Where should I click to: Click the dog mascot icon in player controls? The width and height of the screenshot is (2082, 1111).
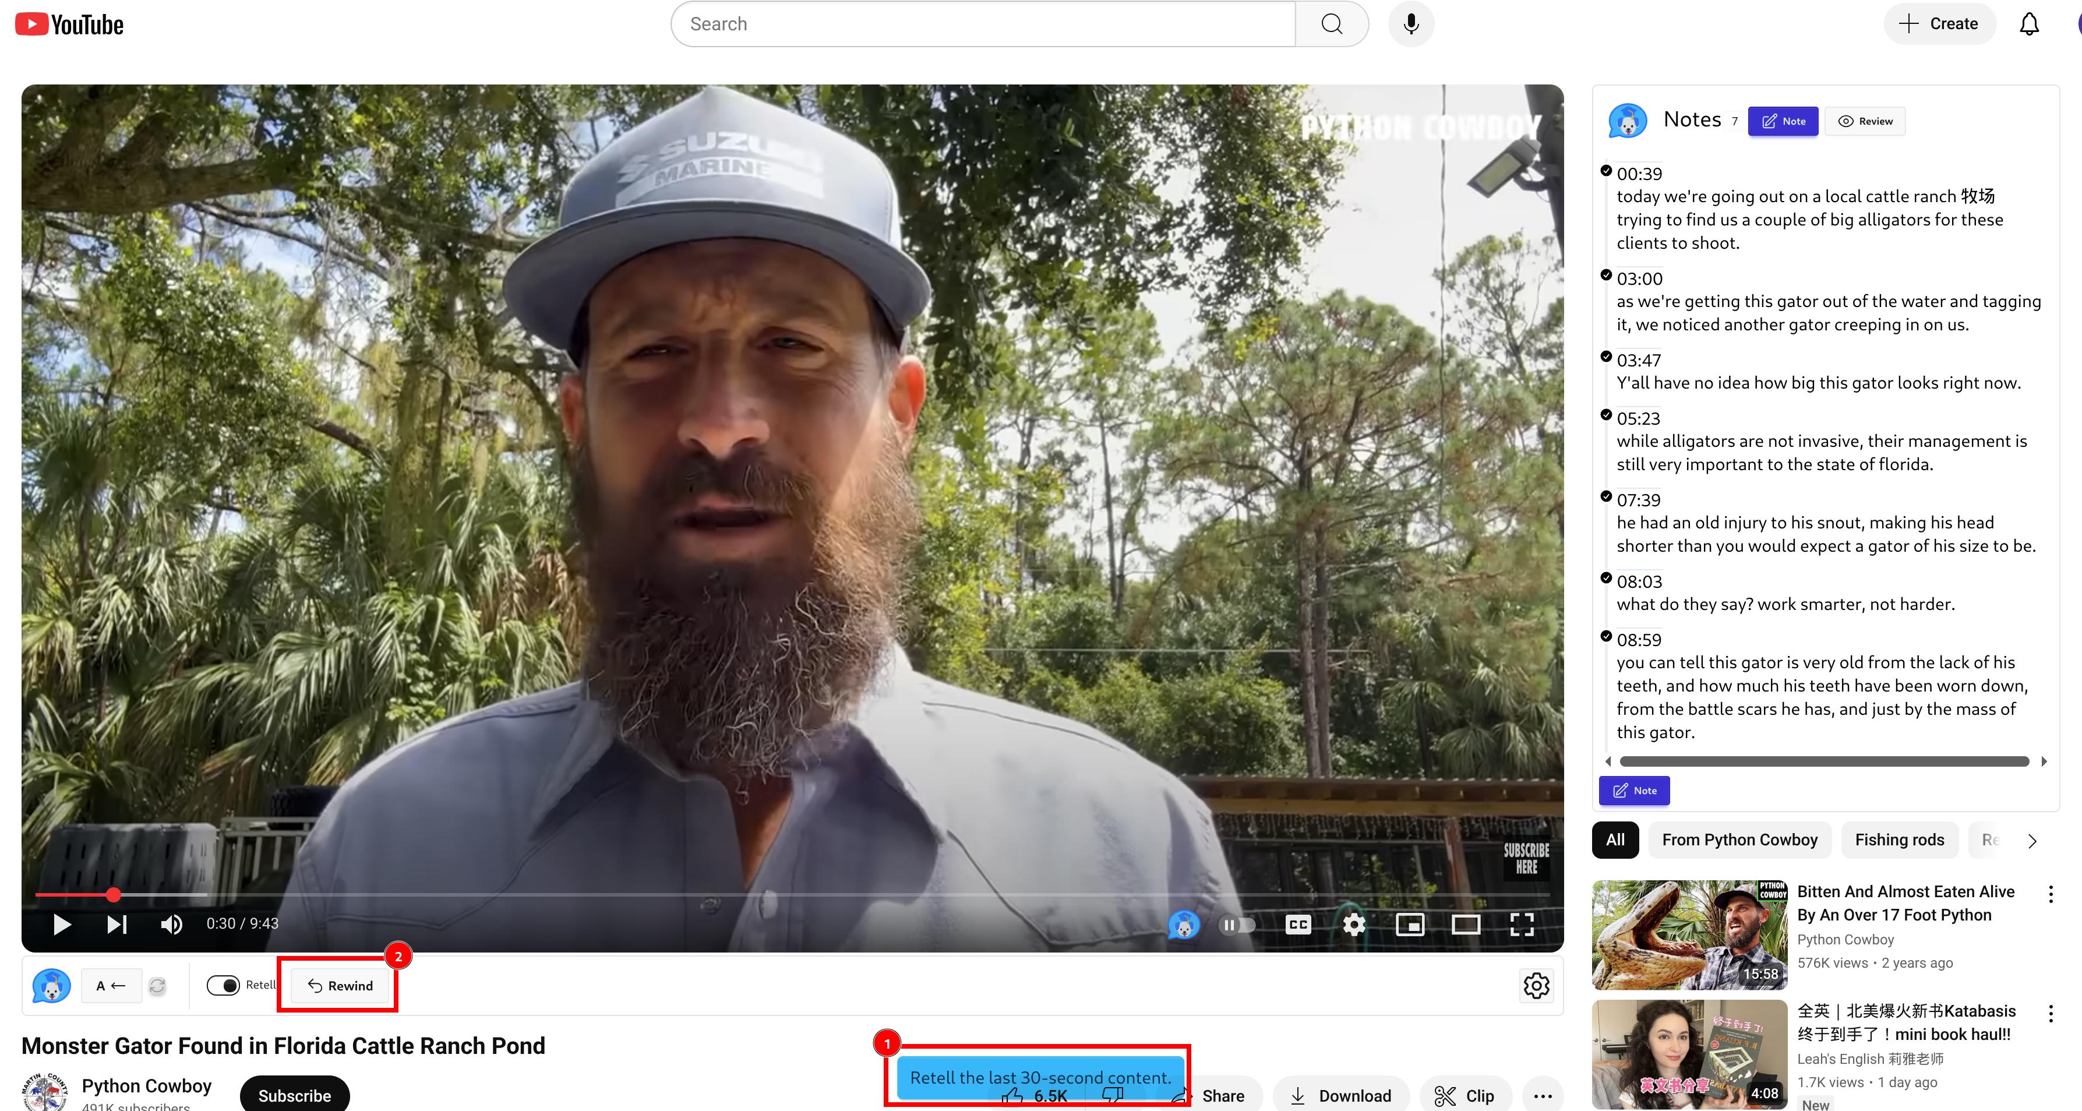1184,924
